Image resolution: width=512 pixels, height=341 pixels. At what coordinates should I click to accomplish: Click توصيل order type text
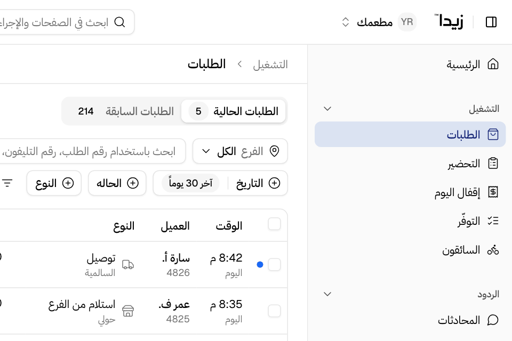[101, 258]
